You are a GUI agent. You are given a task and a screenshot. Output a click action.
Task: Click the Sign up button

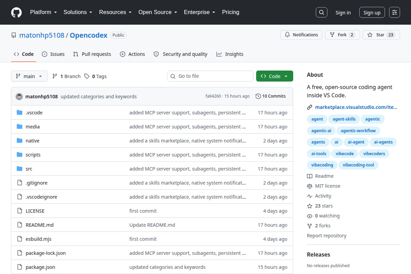(x=372, y=12)
